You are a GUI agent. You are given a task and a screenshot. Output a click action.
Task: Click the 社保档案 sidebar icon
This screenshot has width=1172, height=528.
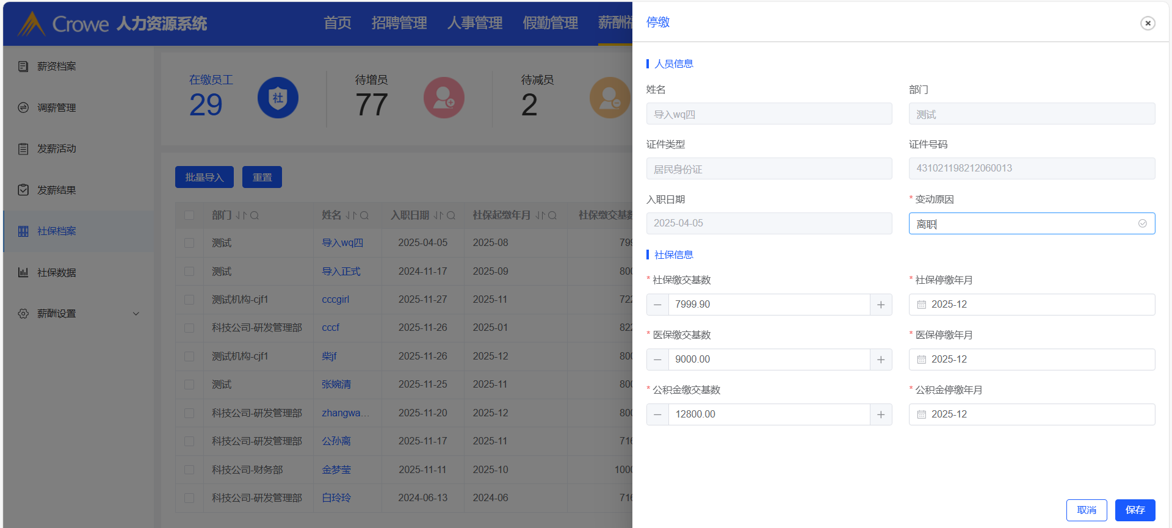click(x=23, y=231)
